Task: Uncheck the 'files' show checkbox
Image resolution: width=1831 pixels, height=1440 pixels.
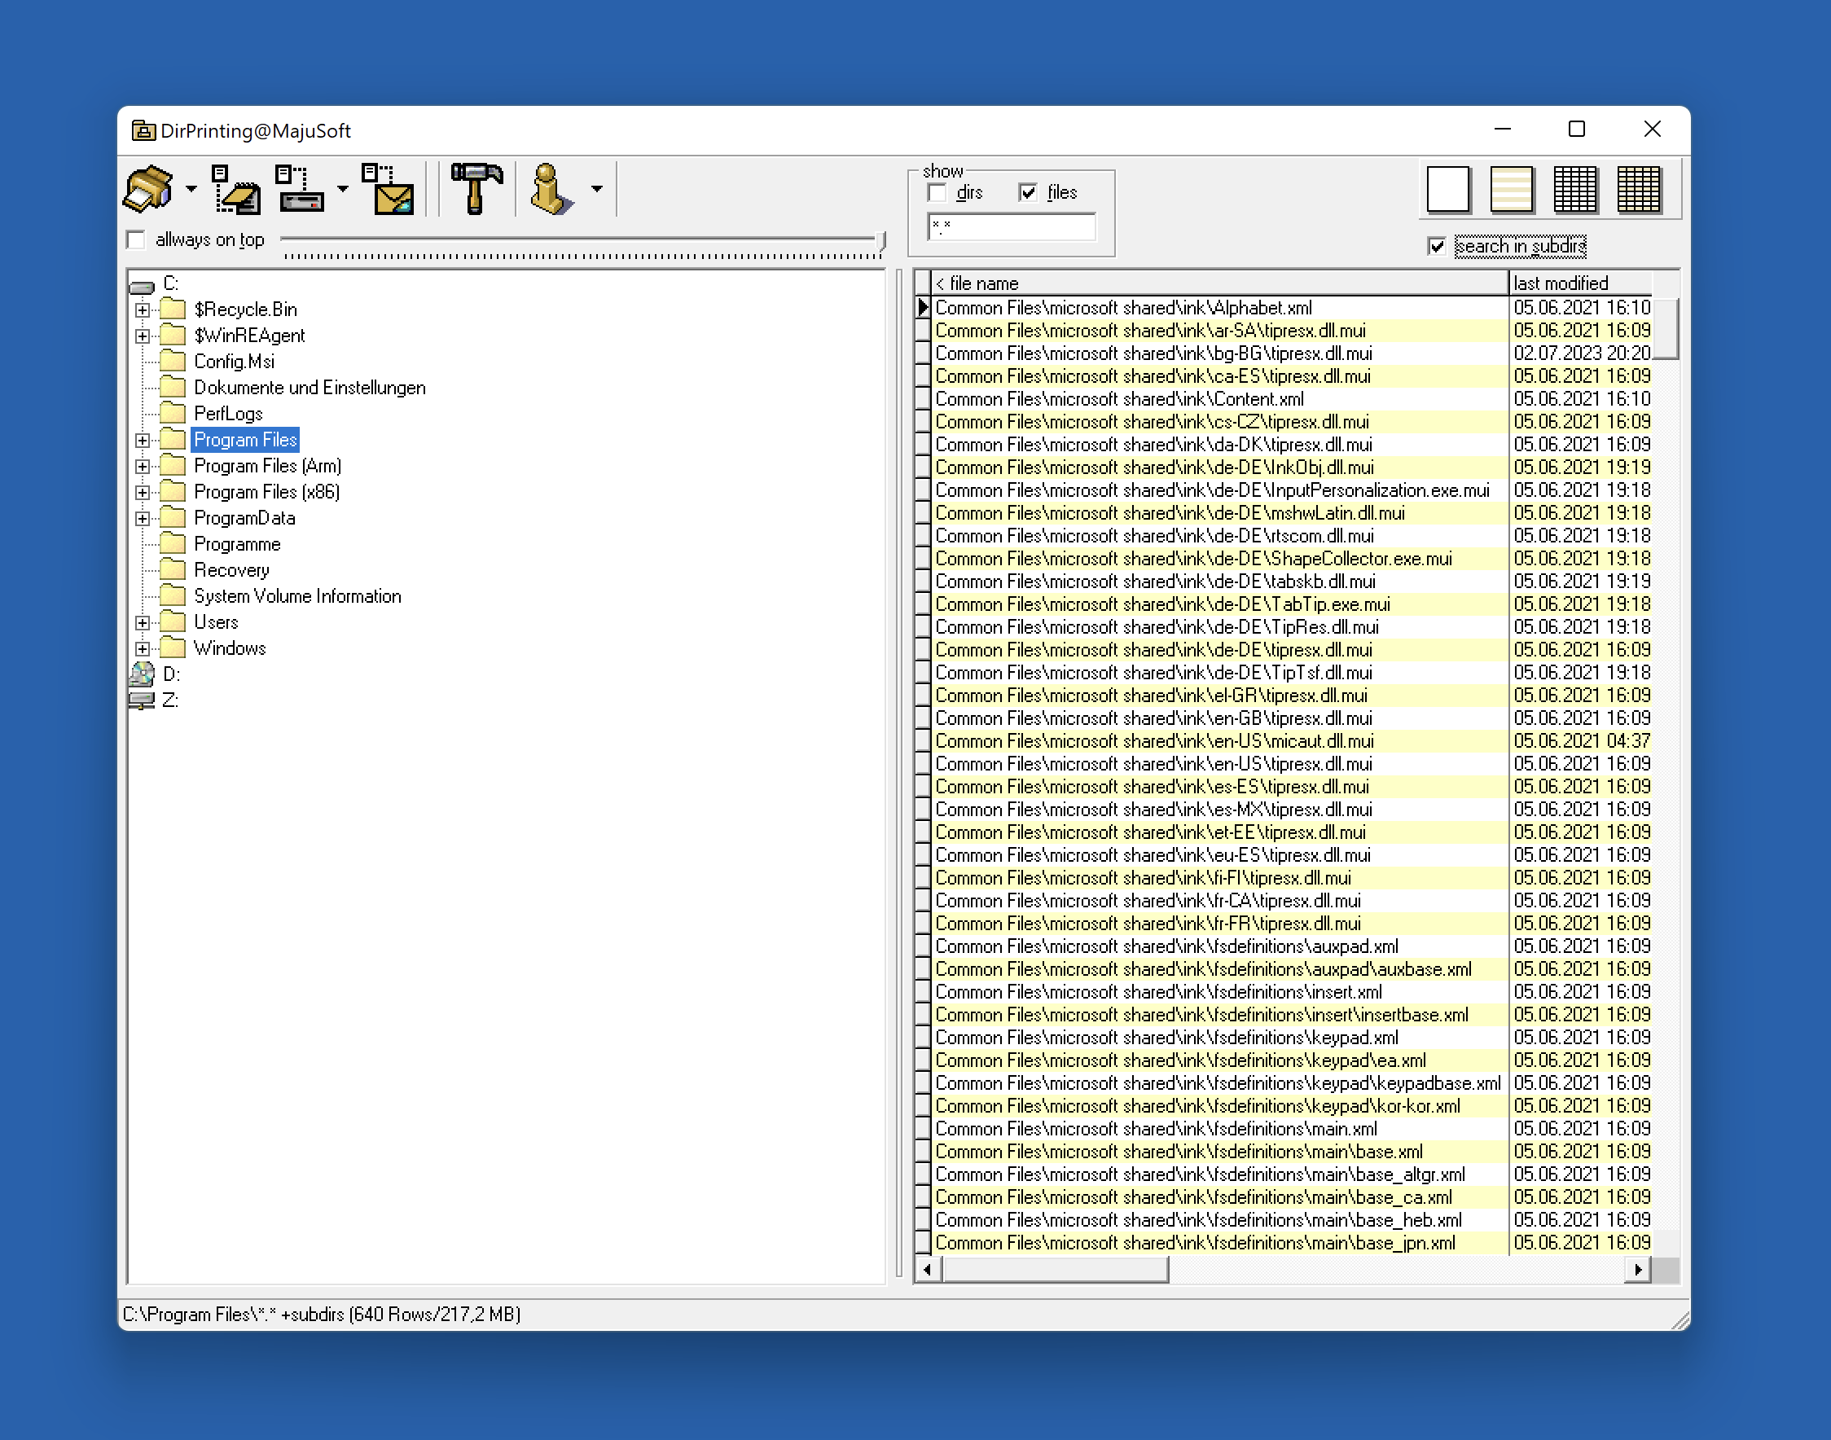Action: pos(1028,192)
